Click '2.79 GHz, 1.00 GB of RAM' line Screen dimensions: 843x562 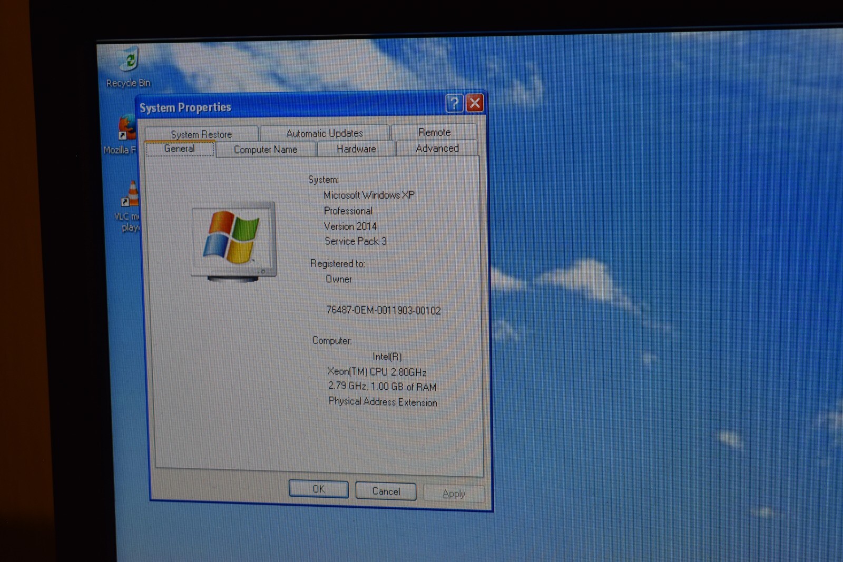tap(382, 387)
